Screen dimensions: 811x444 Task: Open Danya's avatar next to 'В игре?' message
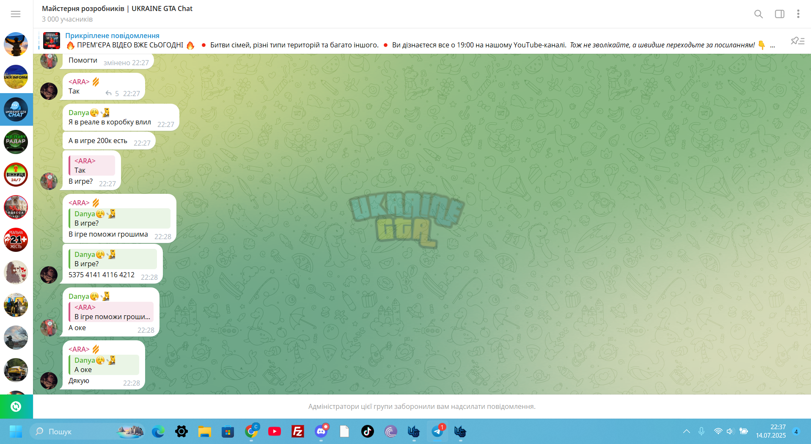click(x=49, y=181)
